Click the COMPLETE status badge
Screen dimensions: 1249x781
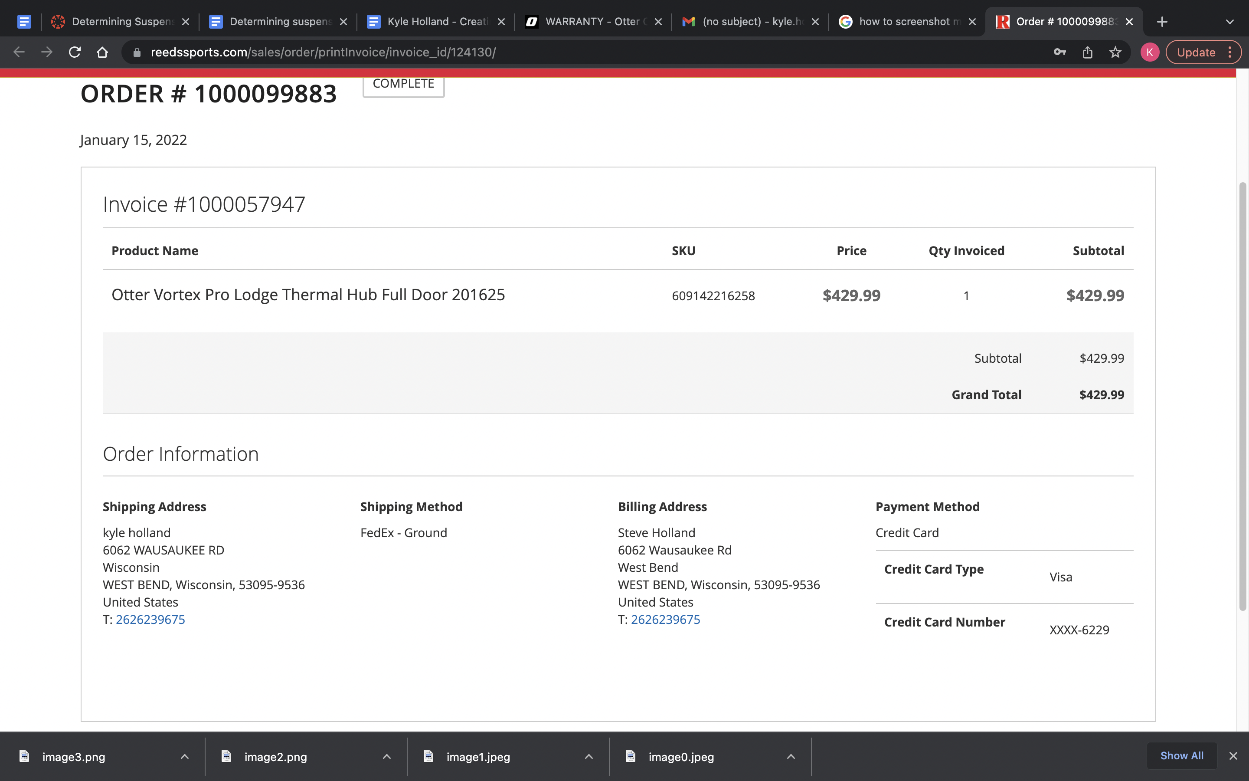pyautogui.click(x=403, y=85)
